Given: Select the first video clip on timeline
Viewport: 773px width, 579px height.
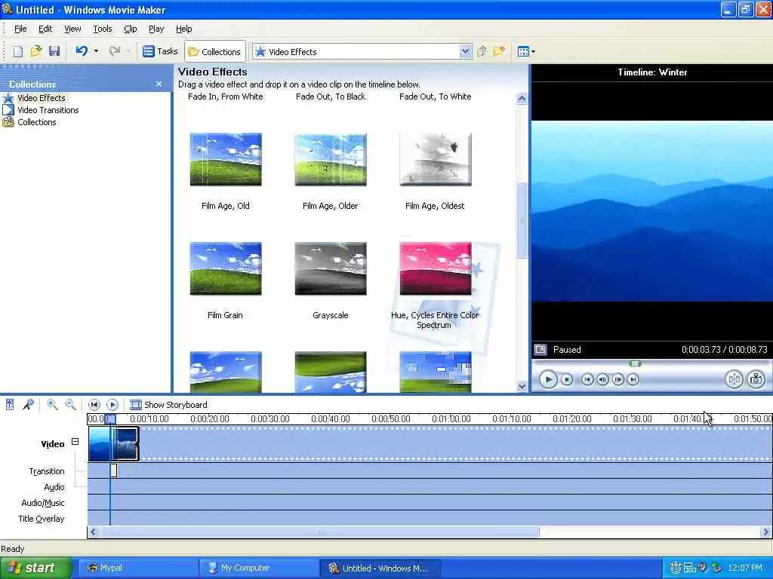Looking at the screenshot, I should click(x=99, y=443).
